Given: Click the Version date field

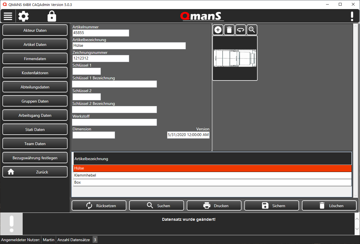Looking at the screenshot, I should click(188, 135).
